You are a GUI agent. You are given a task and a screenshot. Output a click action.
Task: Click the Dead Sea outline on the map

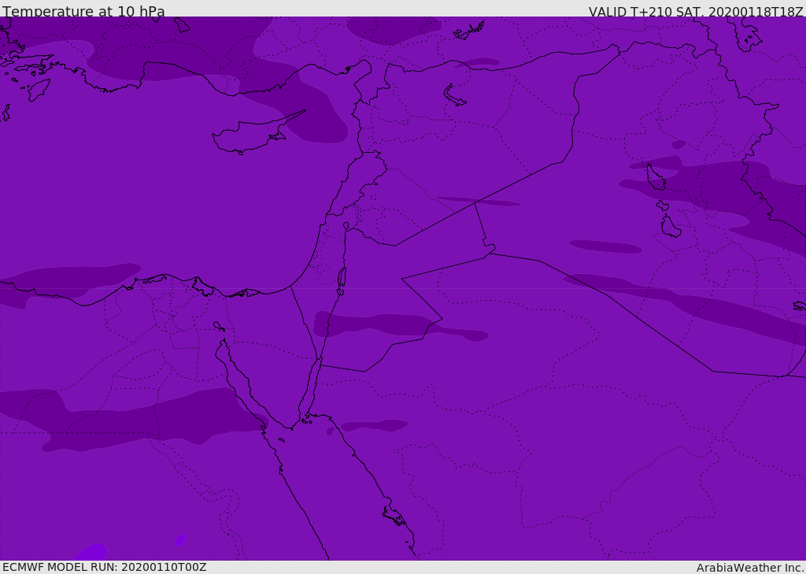(x=342, y=280)
